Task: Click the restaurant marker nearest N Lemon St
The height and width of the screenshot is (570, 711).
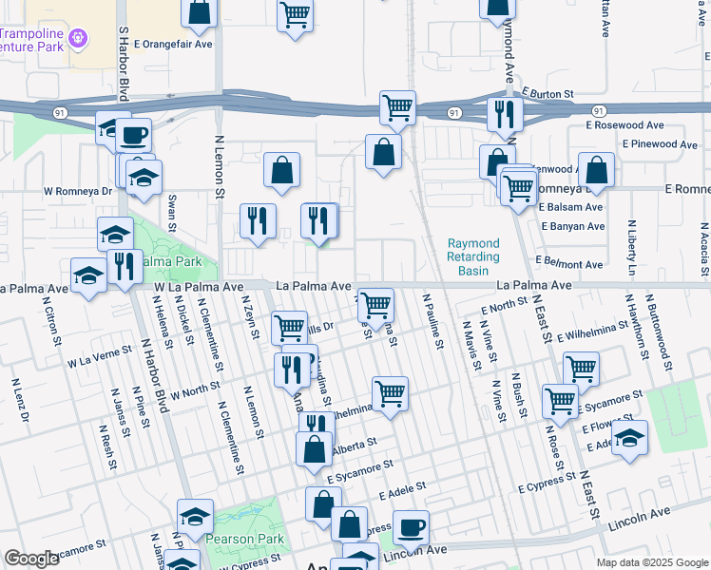Action: coord(258,221)
